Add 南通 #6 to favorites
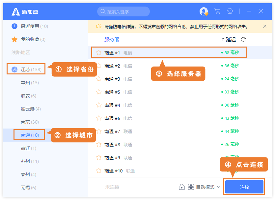Image resolution: width=275 pixels, height=200 pixels. pos(99,118)
